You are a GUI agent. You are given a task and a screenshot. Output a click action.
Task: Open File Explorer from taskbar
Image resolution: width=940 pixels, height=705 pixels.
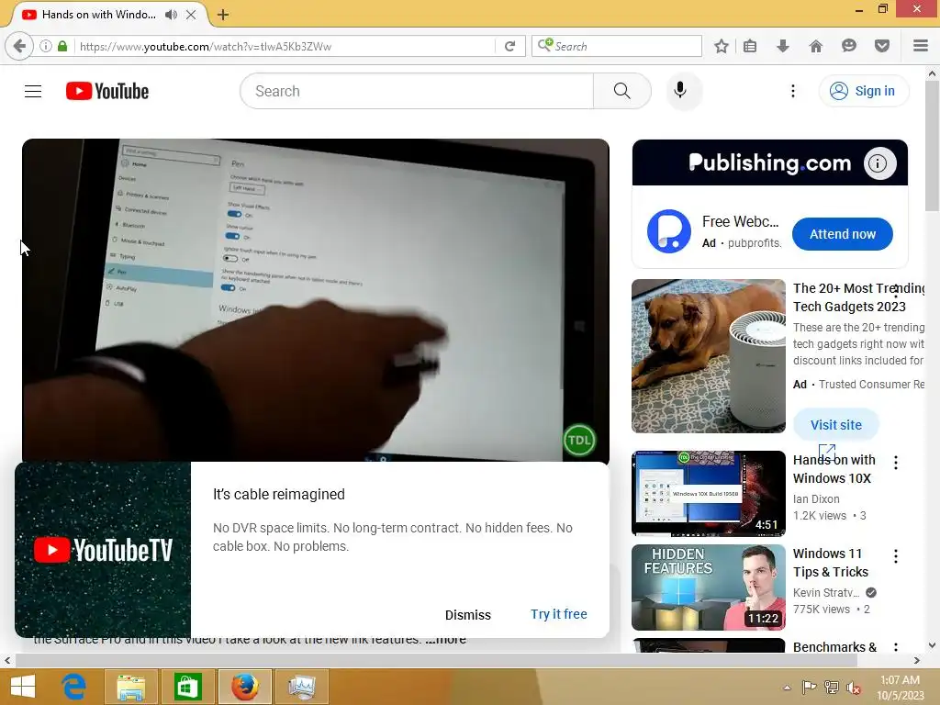point(130,687)
